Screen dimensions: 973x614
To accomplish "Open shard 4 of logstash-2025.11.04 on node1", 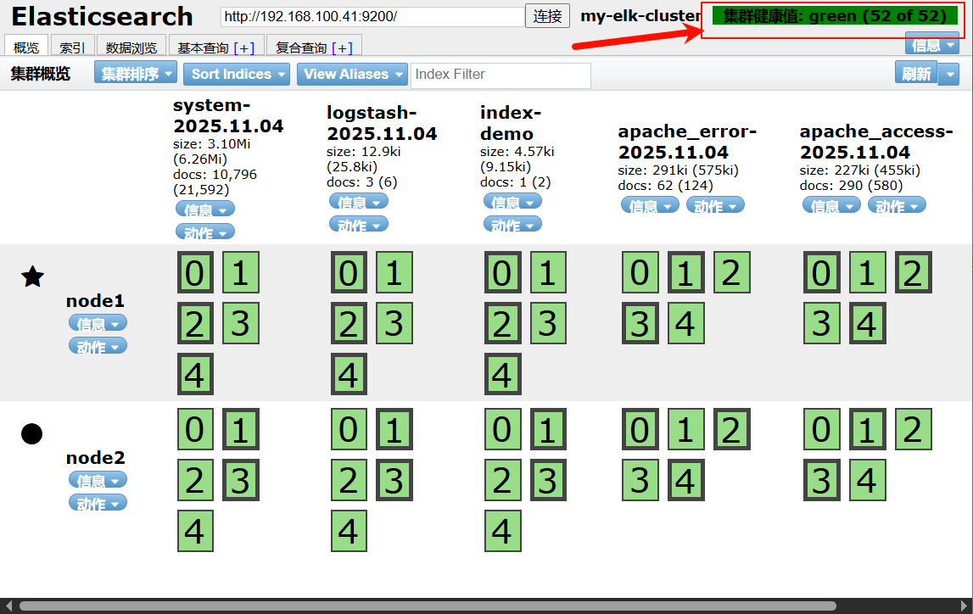I will [349, 374].
